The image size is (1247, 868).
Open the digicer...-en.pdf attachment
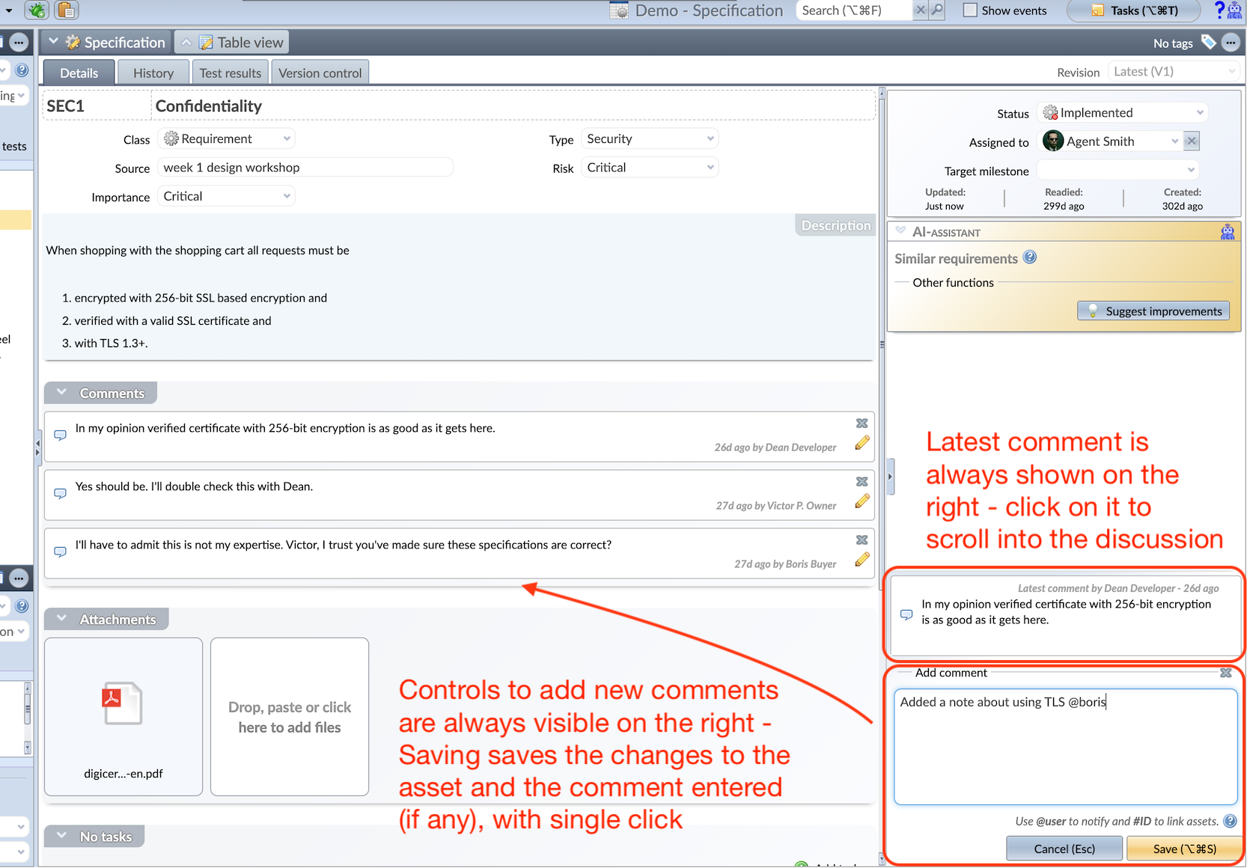[x=124, y=716]
